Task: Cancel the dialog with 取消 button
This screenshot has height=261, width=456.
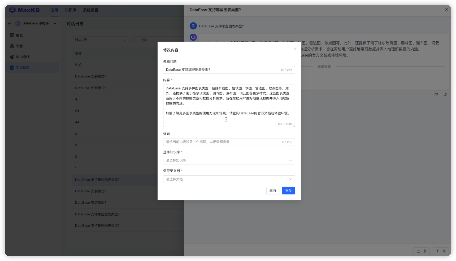Action: 272,190
